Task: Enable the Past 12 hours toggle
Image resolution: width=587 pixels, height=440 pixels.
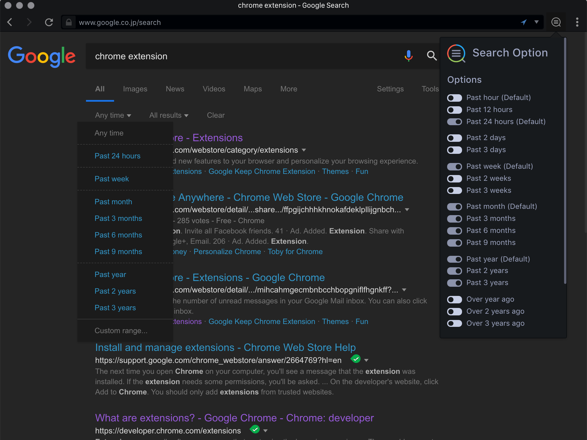Action: 455,110
